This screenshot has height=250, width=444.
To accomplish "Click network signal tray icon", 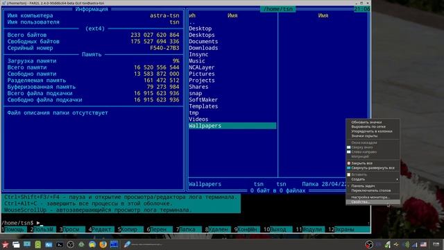I will pos(414,244).
